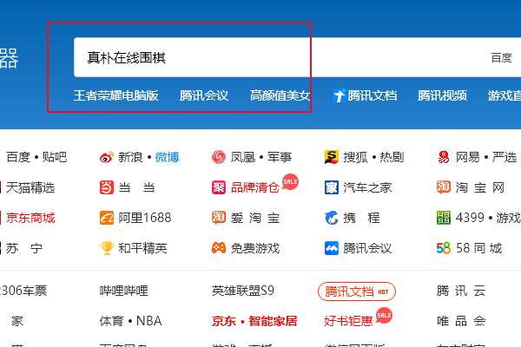Click the SALE badge on 品牌清仓

290,181
